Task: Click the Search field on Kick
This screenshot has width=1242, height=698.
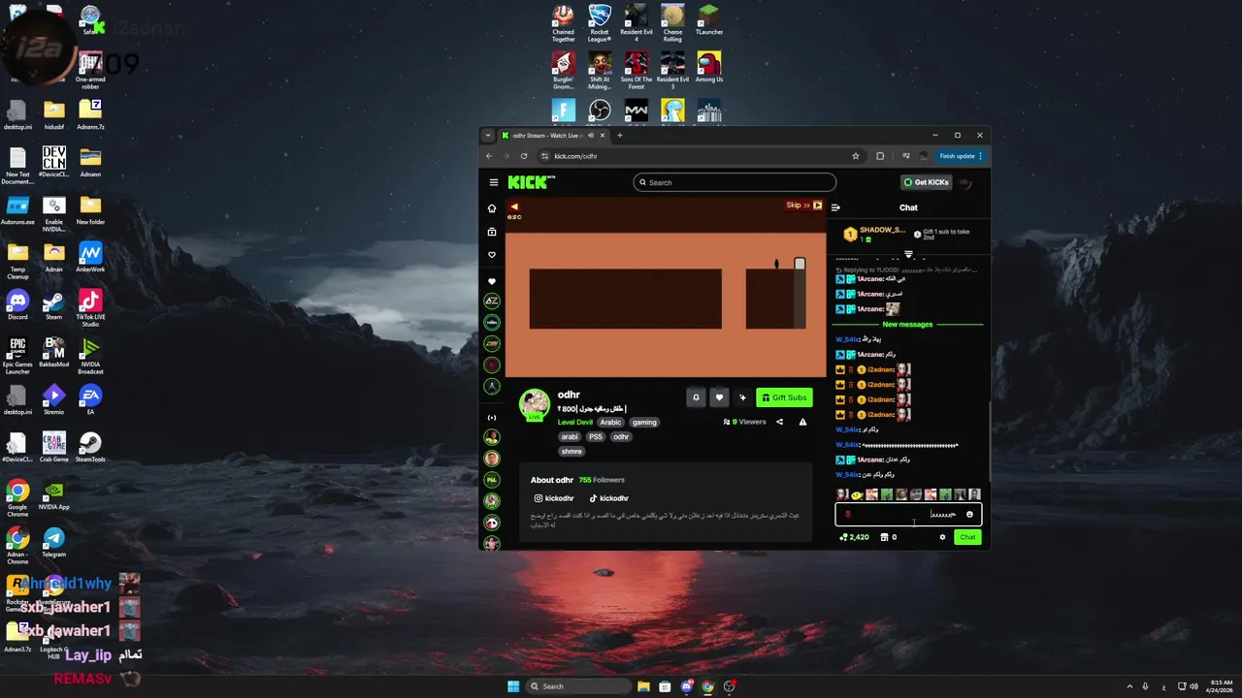Action: 735,182
